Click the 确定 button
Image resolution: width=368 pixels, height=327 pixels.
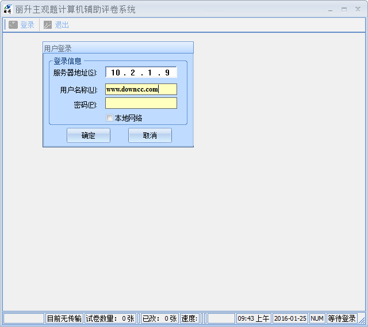89,135
